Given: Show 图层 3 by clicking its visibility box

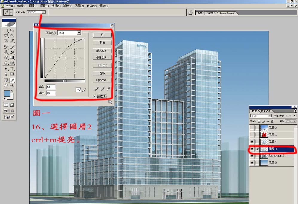Looking at the screenshot, I should 252,128.
